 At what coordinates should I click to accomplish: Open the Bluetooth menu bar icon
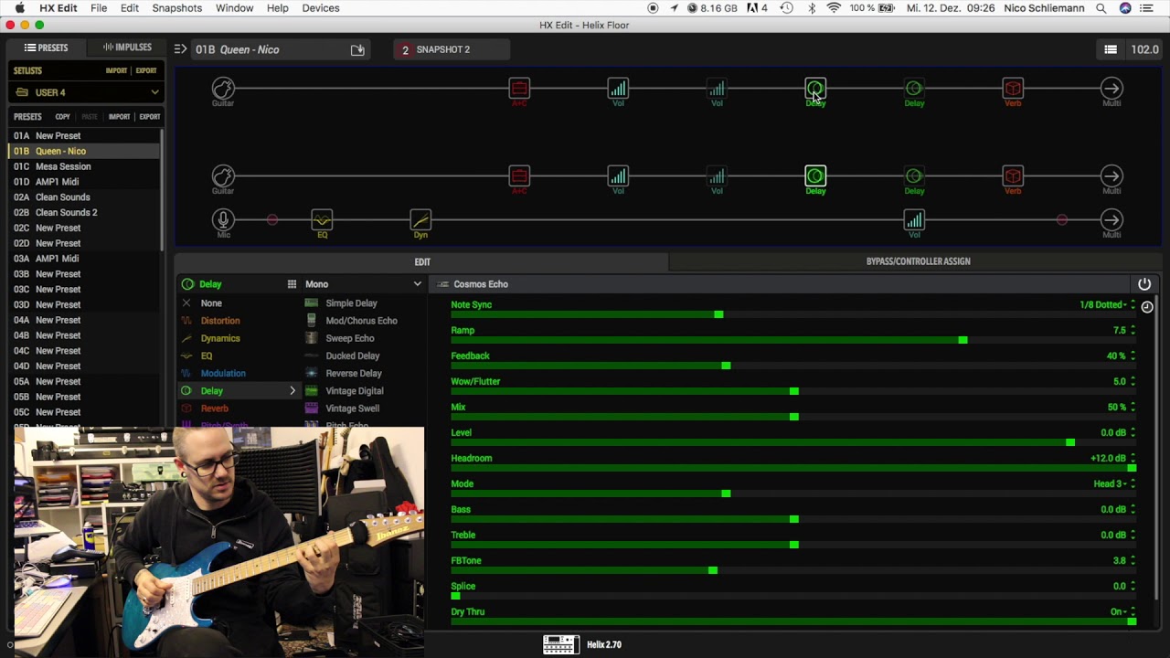point(812,8)
